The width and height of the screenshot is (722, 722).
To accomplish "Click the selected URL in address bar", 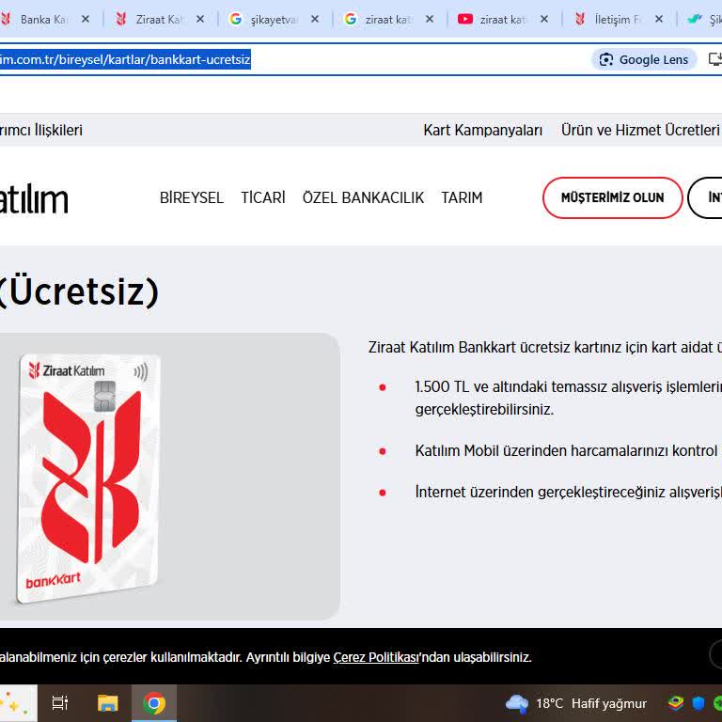I will click(x=125, y=59).
